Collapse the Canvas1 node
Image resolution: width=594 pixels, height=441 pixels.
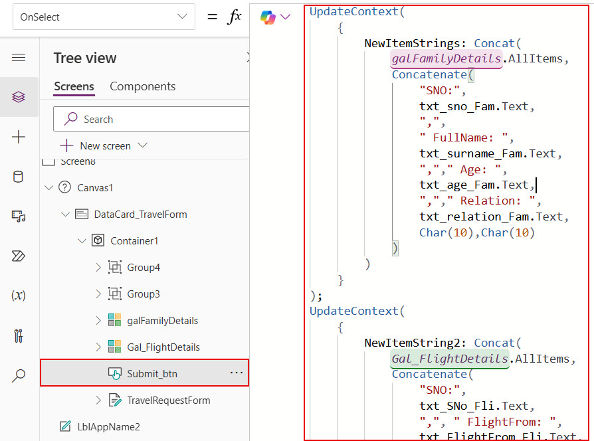tap(49, 187)
